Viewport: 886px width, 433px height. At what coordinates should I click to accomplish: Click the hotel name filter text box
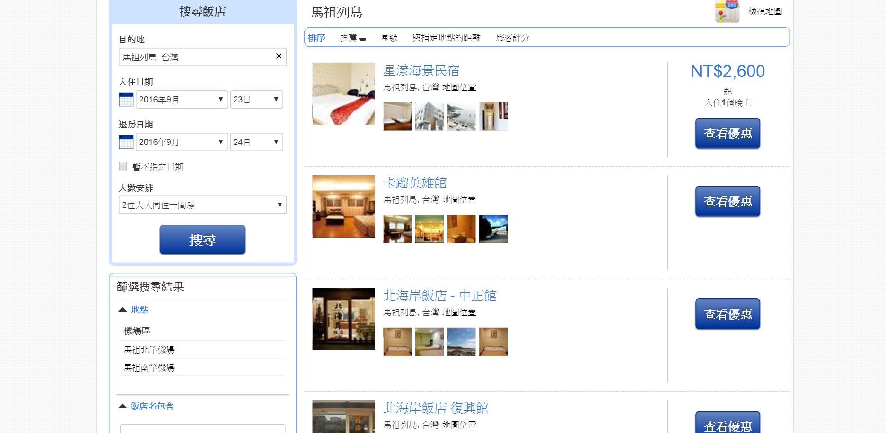coord(202,428)
